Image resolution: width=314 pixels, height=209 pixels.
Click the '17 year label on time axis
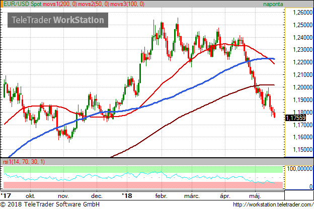tap(6, 195)
